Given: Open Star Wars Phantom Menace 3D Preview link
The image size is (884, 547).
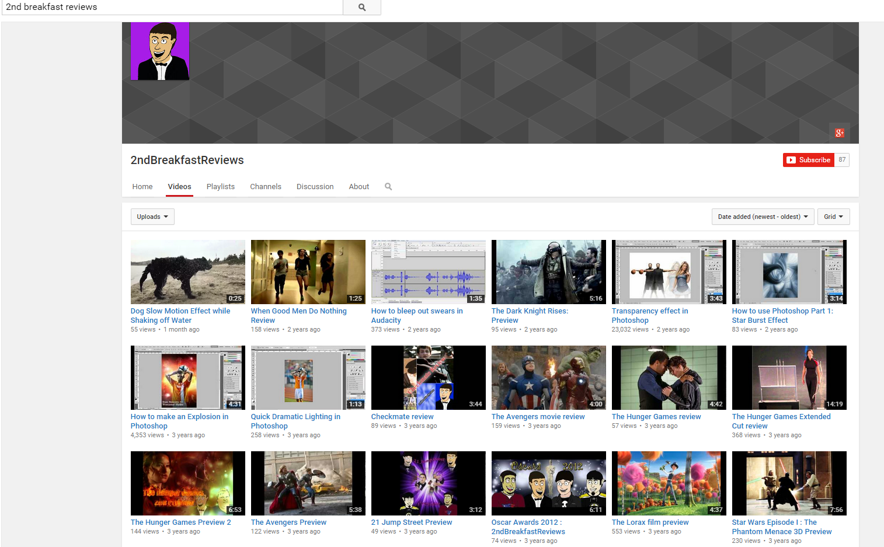Looking at the screenshot, I should tap(782, 527).
